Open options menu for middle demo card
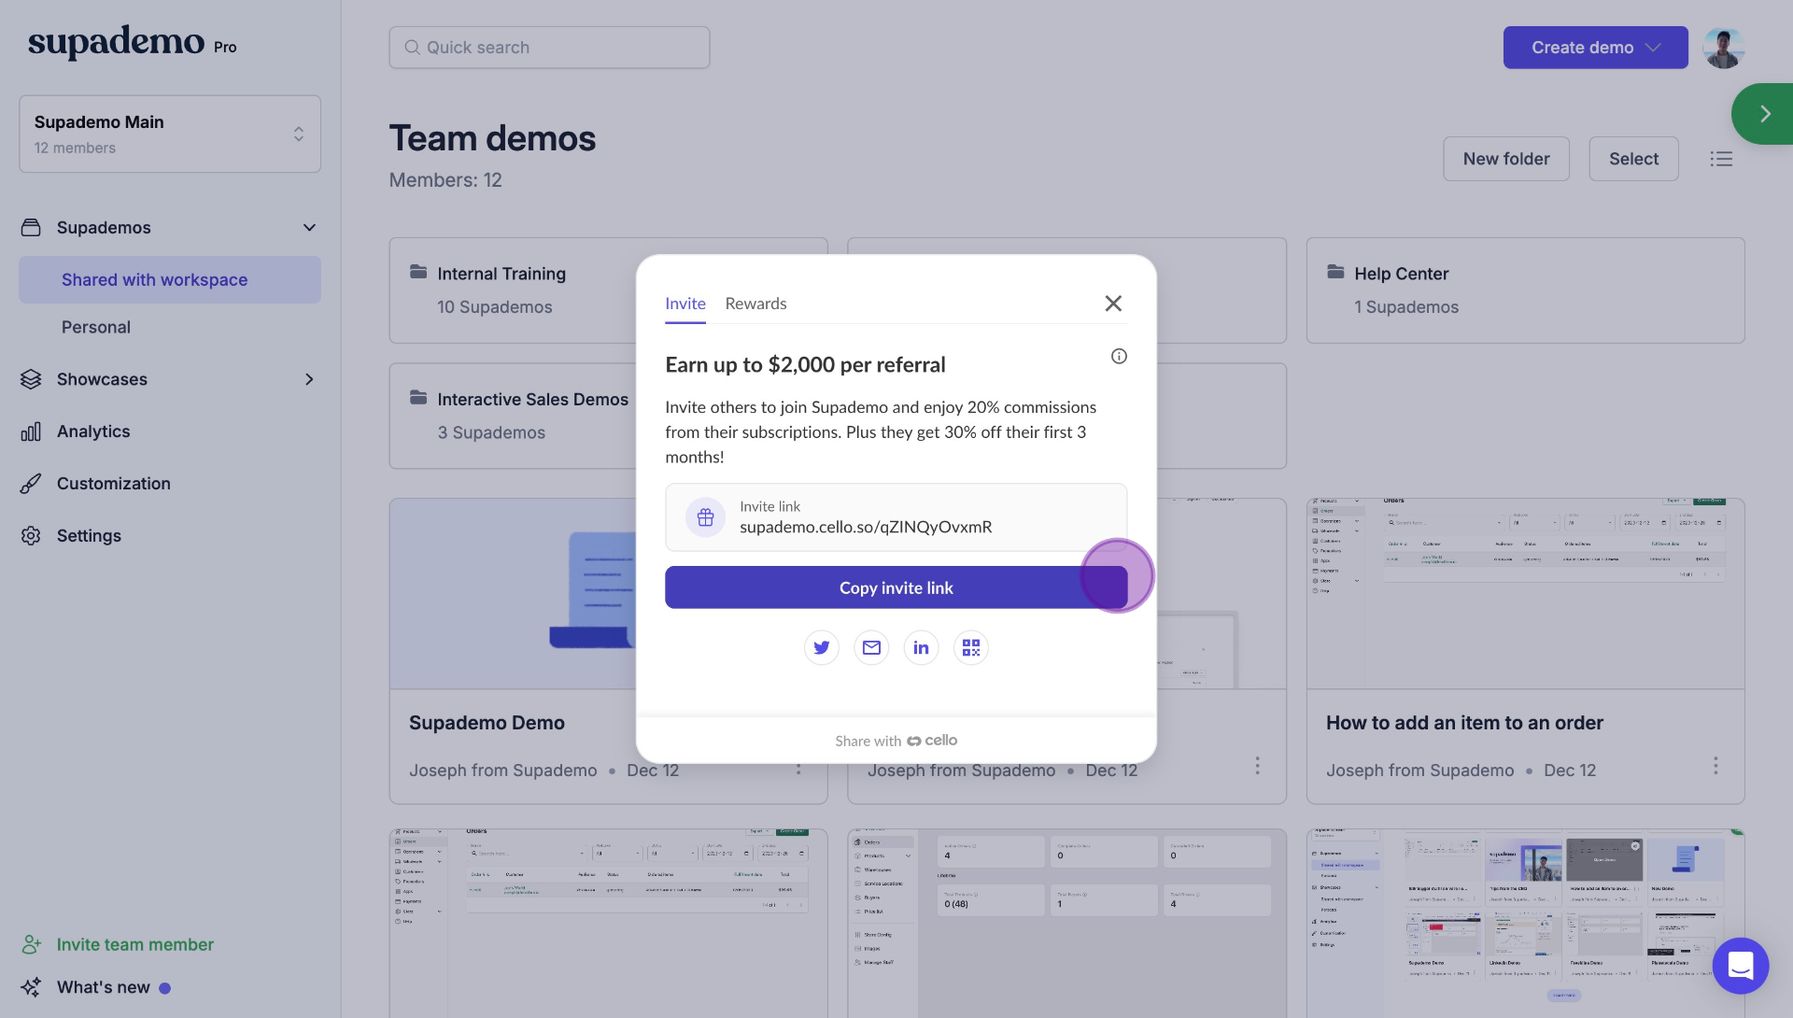Image resolution: width=1793 pixels, height=1018 pixels. (1258, 766)
